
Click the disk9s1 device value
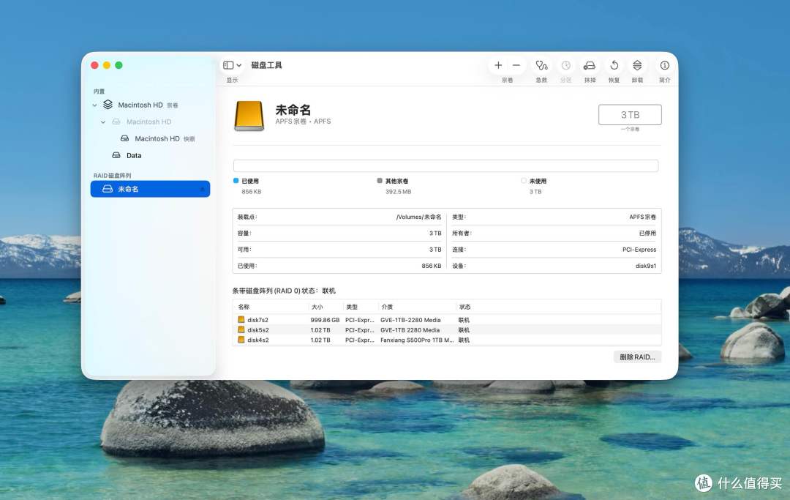coord(646,266)
